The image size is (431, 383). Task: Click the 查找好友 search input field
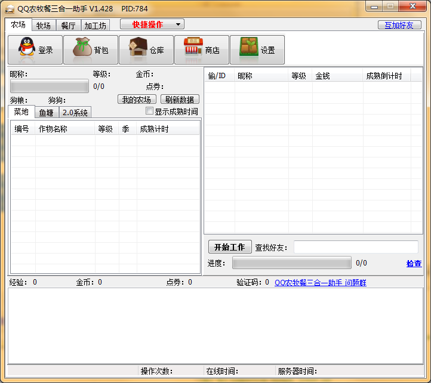coord(356,247)
